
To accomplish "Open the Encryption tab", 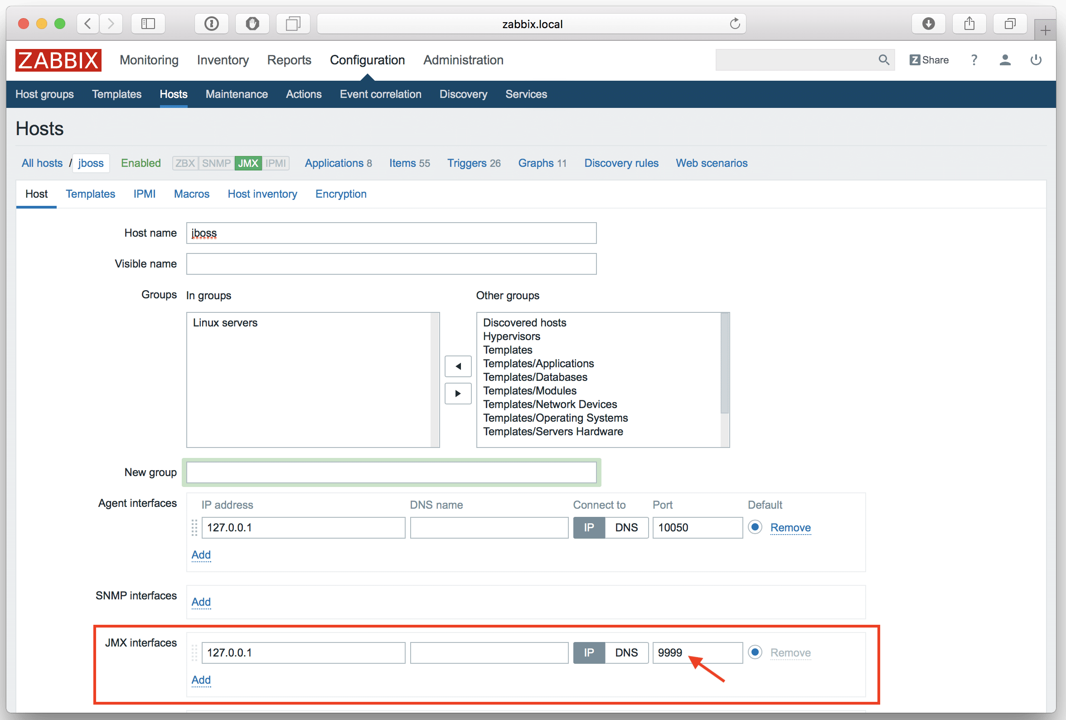I will (x=341, y=194).
